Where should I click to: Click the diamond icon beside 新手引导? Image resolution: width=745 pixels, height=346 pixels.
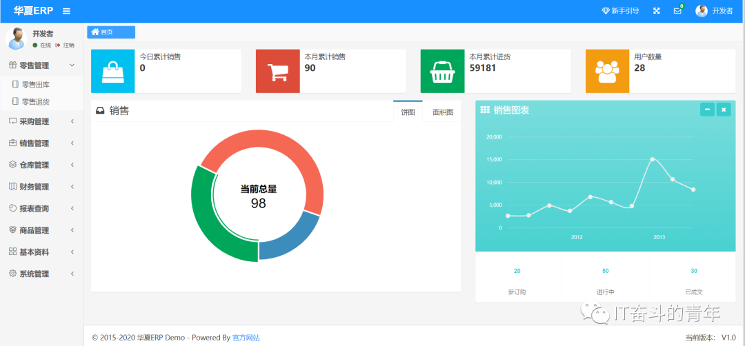606,11
